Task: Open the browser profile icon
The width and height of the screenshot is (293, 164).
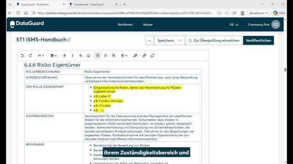Action: (x=242, y=13)
